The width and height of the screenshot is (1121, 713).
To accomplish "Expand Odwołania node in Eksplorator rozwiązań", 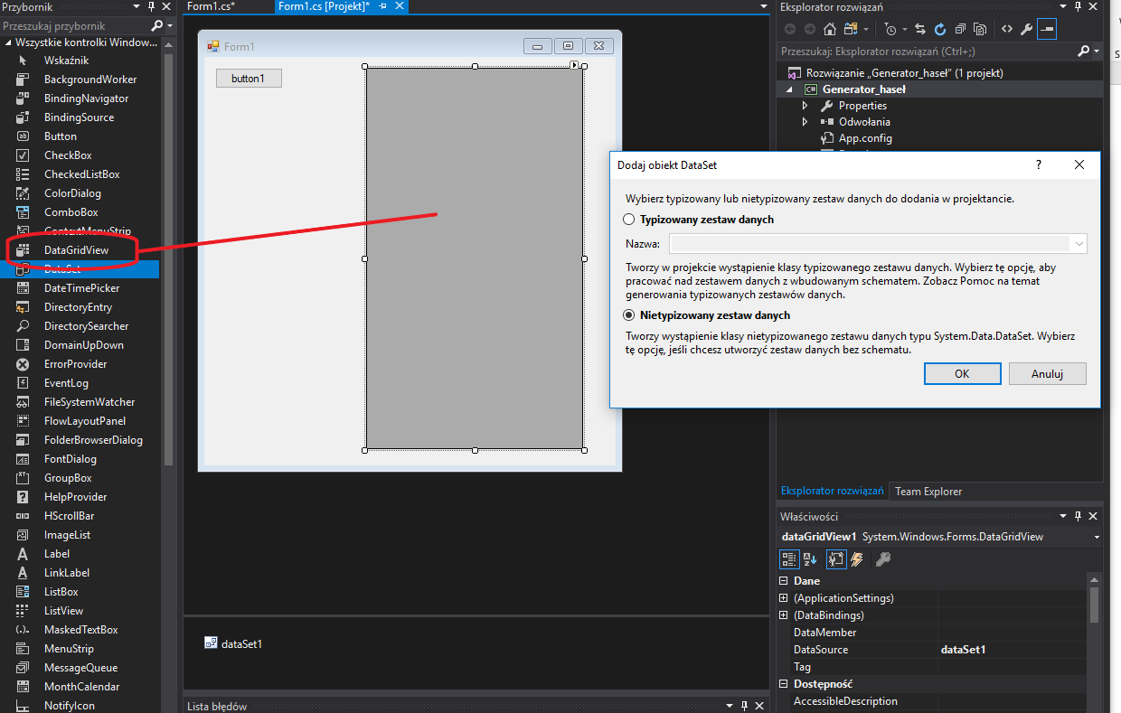I will coord(805,122).
